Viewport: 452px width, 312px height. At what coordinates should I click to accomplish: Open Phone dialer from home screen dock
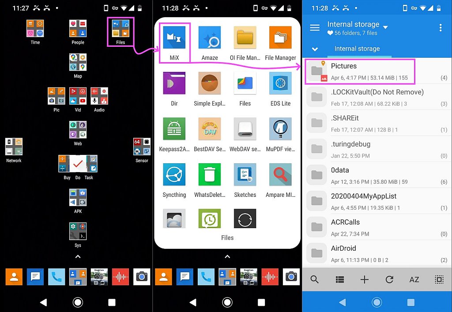point(56,277)
